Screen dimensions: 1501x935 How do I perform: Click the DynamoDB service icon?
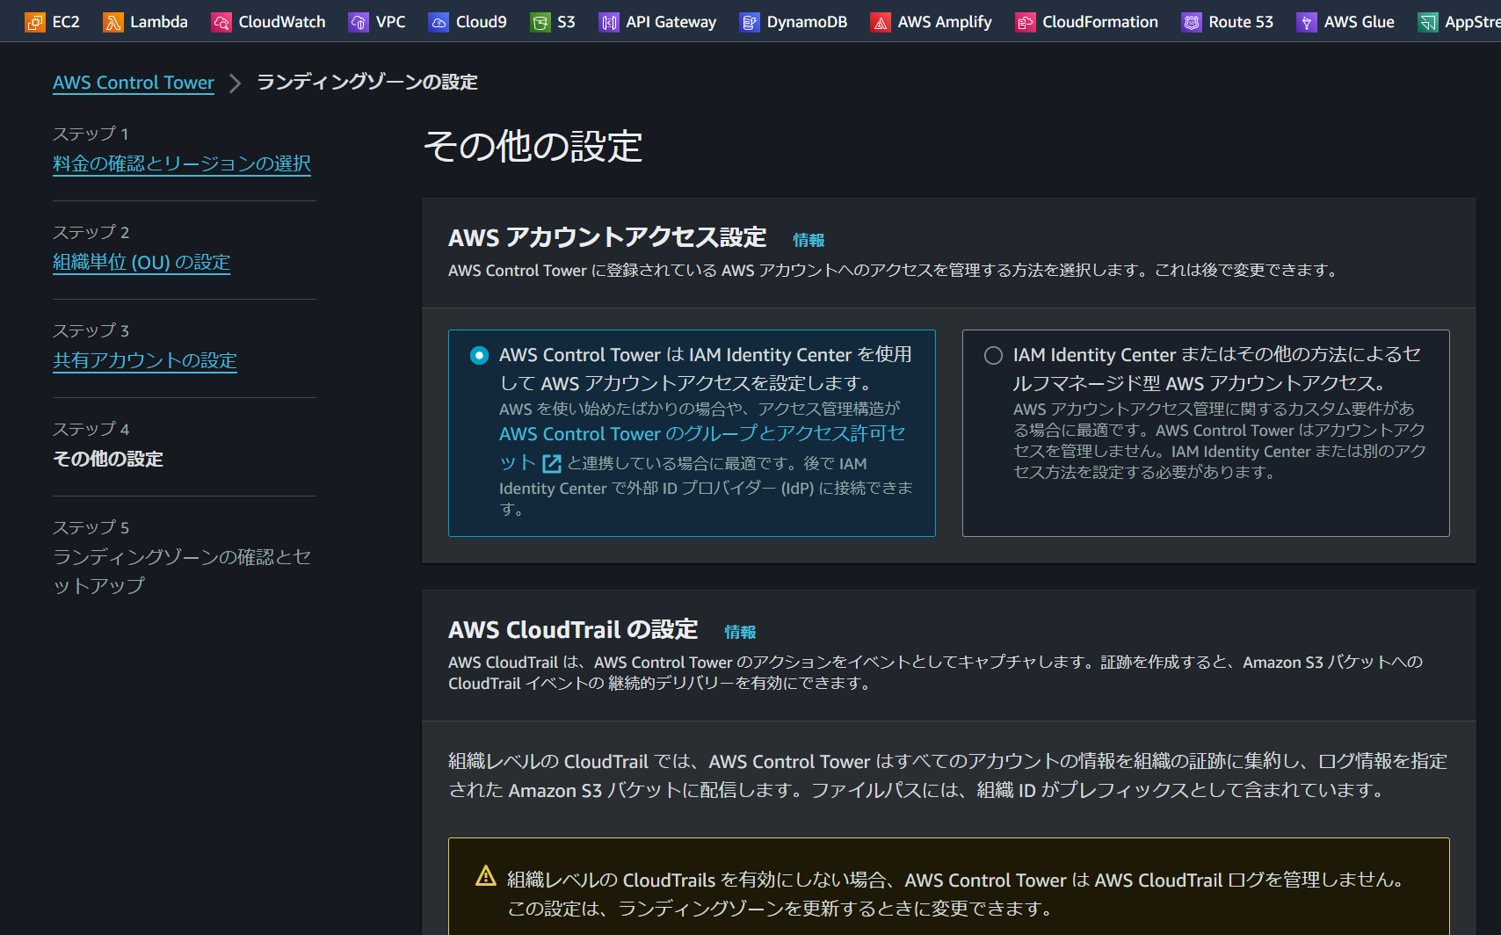tap(750, 22)
